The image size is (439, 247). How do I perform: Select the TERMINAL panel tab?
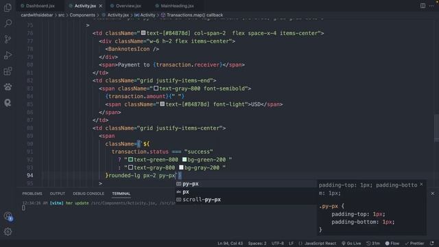tap(121, 193)
